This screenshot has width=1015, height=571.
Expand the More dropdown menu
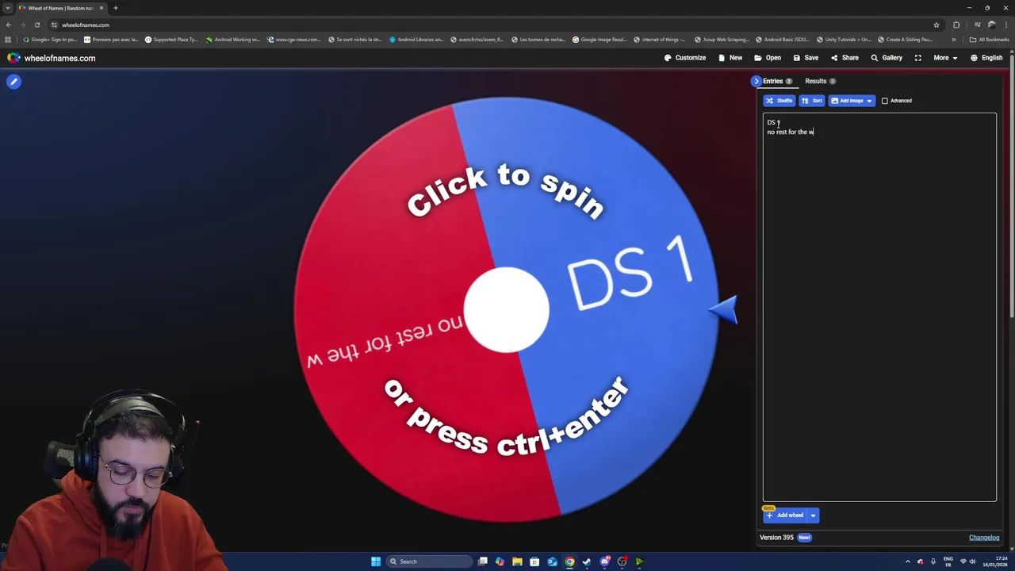pos(945,58)
